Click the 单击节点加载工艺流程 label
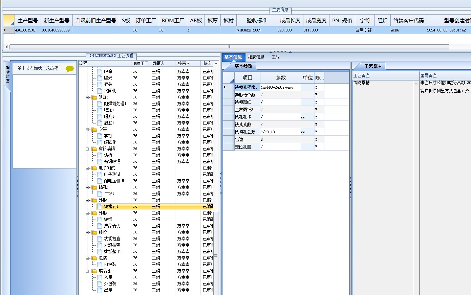The image size is (471, 295). coord(38,68)
